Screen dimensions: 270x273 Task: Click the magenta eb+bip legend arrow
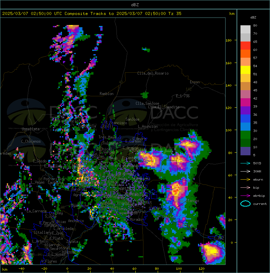click(245, 196)
